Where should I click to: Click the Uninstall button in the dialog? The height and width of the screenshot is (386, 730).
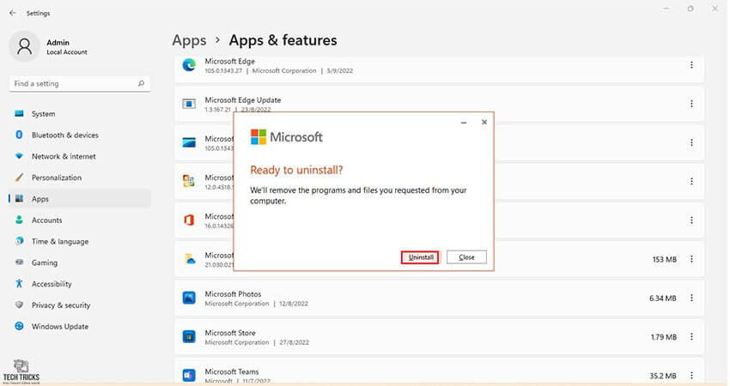click(x=420, y=257)
